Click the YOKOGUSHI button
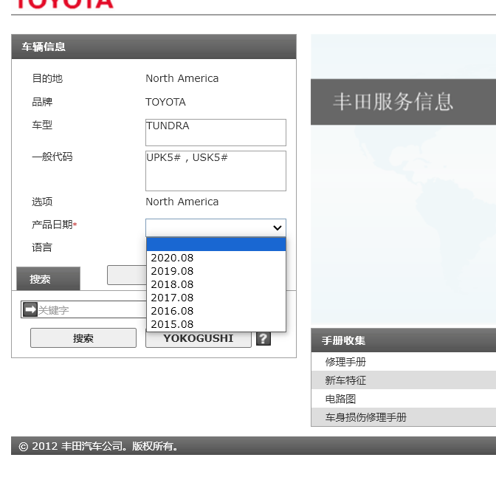The height and width of the screenshot is (480, 496). tap(198, 338)
